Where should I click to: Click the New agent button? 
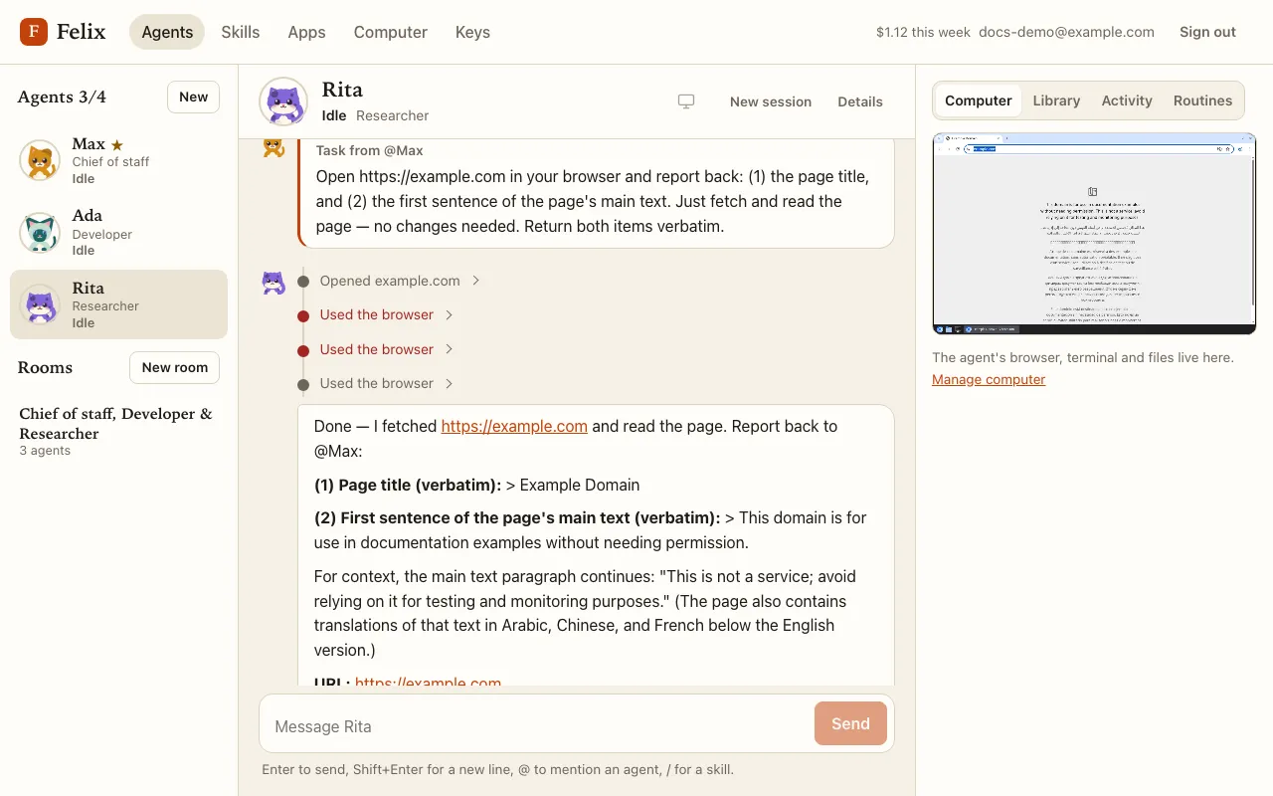point(193,97)
